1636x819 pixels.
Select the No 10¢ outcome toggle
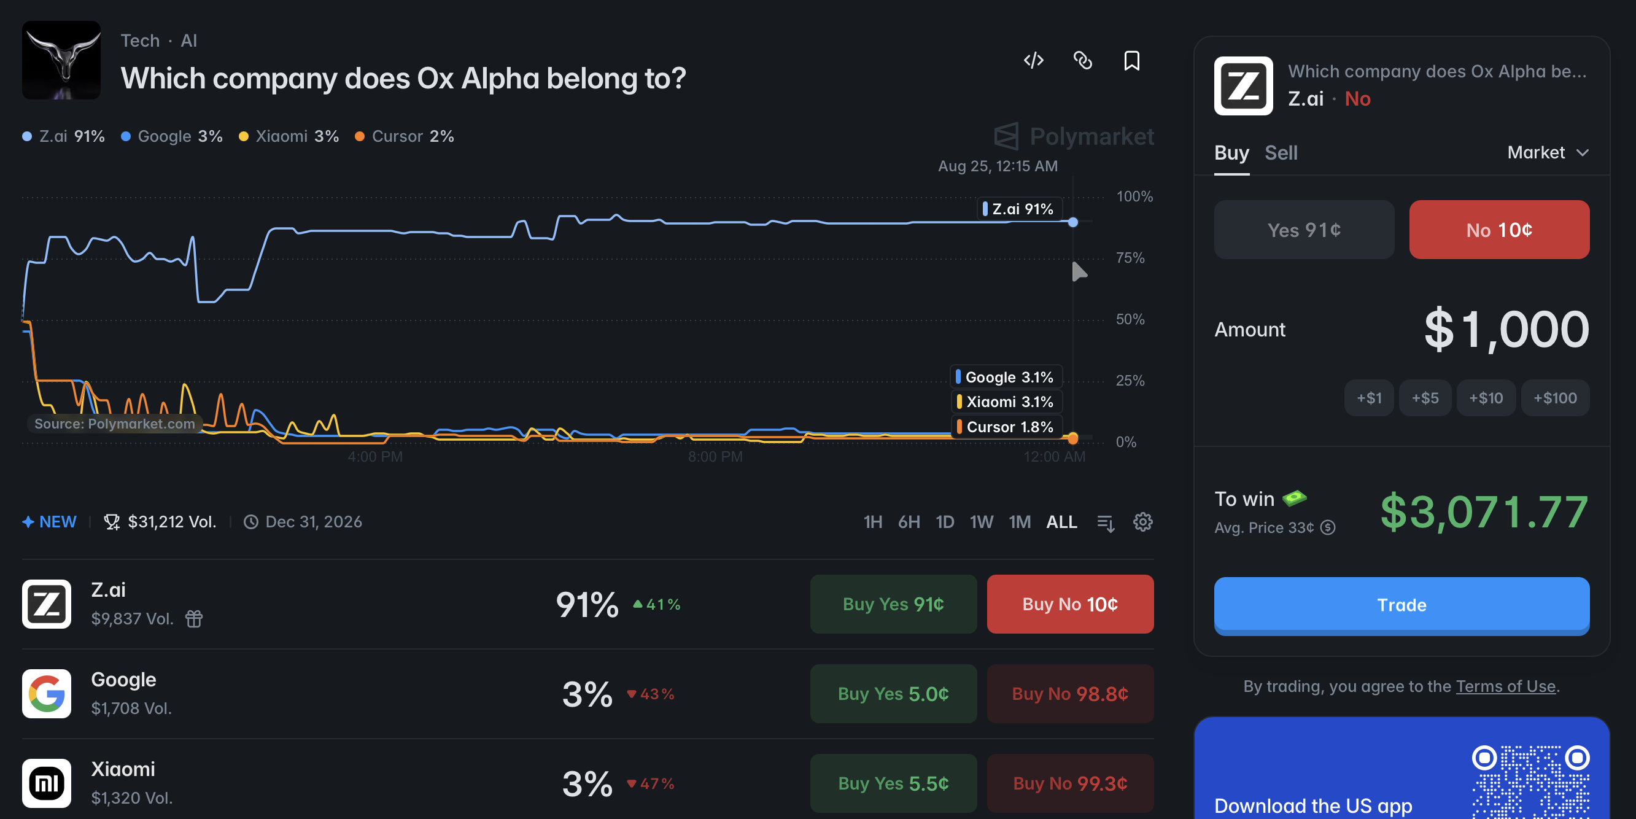[1499, 230]
